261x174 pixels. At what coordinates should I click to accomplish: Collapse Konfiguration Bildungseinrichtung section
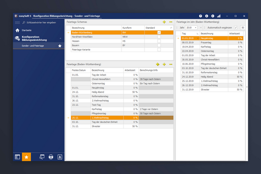click(x=61, y=38)
